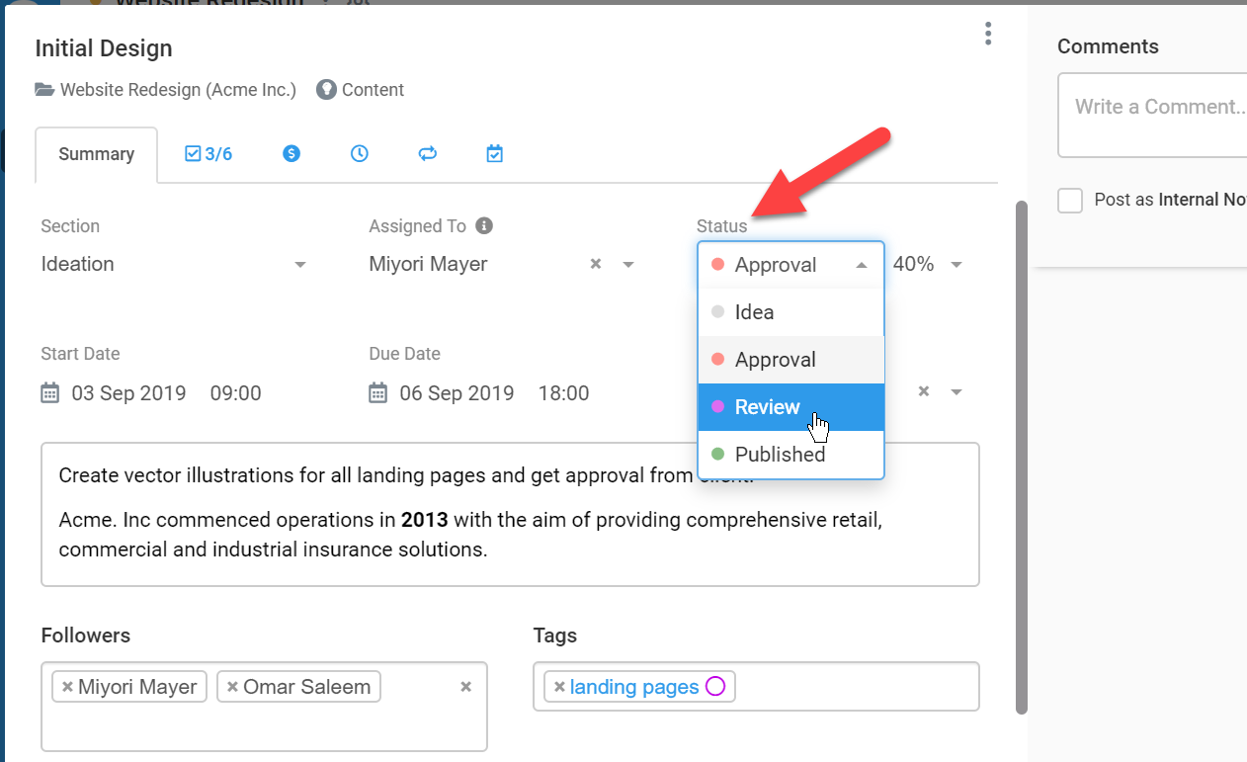Remove the landing pages tag
Viewport: 1247px width, 762px height.
pyautogui.click(x=559, y=687)
